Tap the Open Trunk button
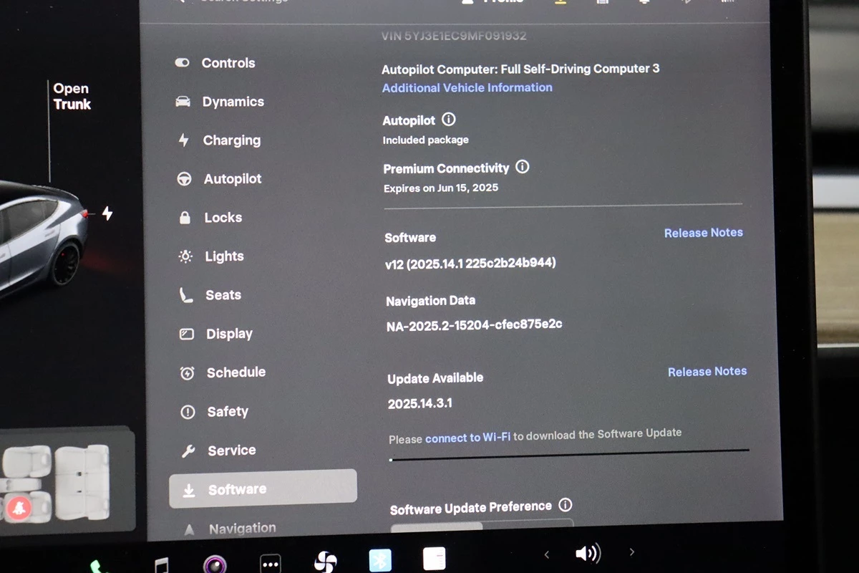Screen dimensions: 859x573 (x=72, y=97)
